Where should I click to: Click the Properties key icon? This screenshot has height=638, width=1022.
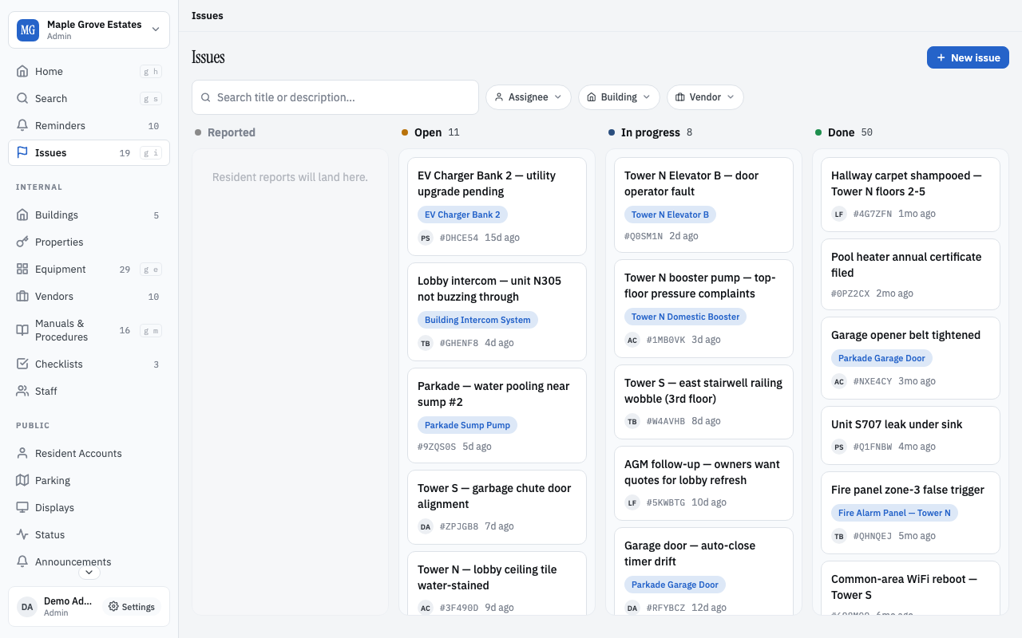pos(22,242)
